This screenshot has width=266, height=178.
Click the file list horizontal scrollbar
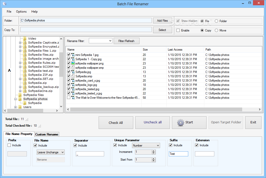[x=156, y=110]
